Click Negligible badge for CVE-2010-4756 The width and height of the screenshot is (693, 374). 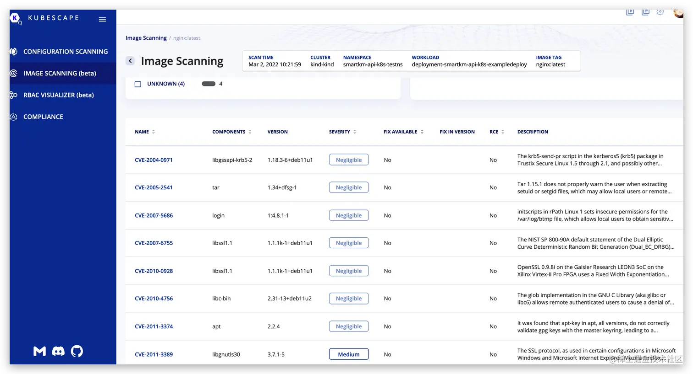pyautogui.click(x=349, y=299)
